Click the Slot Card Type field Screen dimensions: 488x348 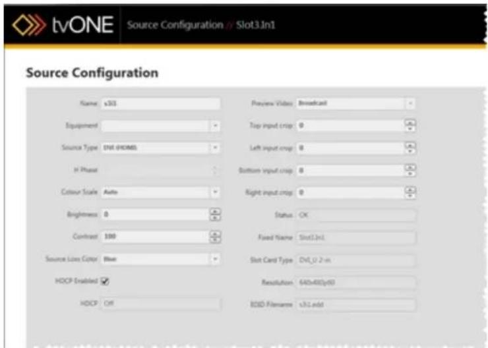355,260
